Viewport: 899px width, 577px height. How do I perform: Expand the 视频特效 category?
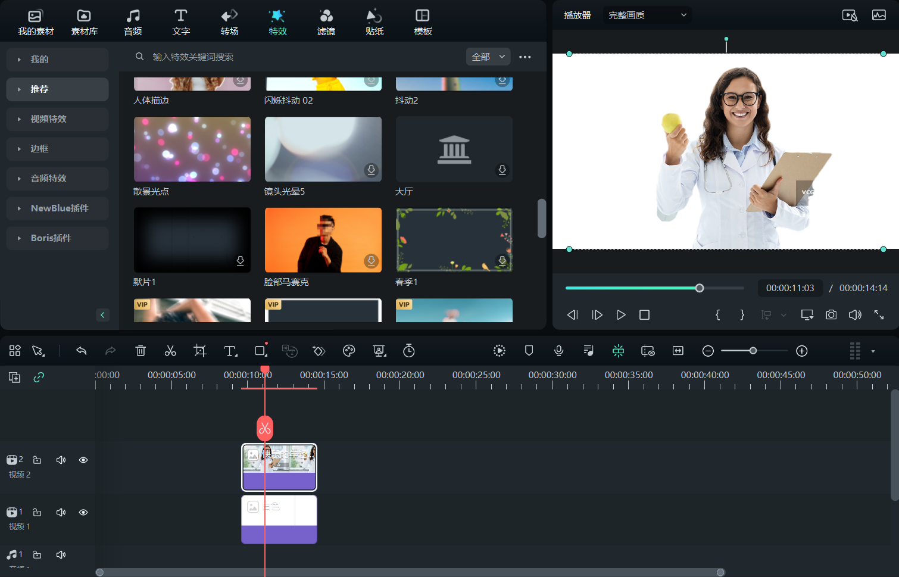click(57, 119)
